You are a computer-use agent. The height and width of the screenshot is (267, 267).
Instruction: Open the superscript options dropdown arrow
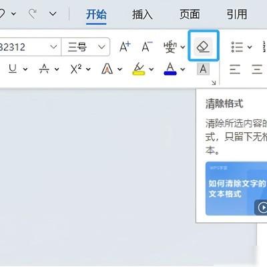point(88,69)
